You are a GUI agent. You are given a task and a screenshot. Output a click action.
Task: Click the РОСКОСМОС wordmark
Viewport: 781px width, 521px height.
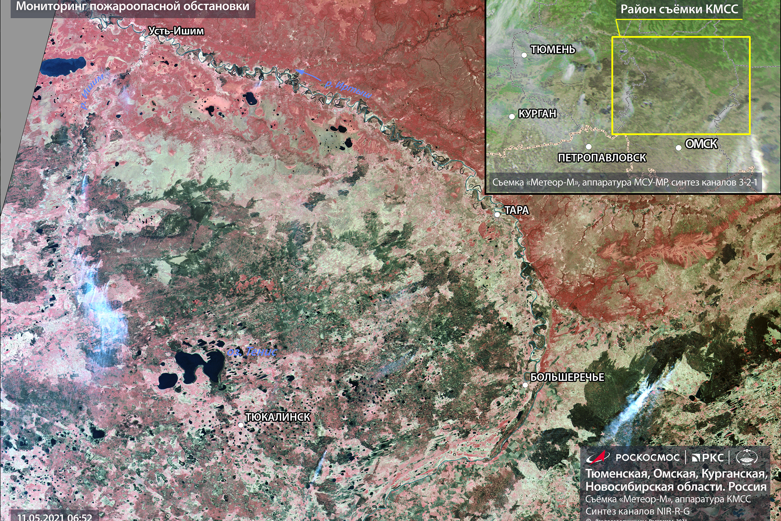(x=648, y=458)
